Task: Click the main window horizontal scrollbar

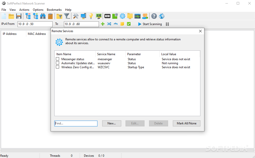Action: (x=127, y=150)
